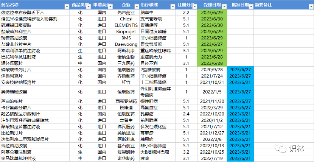The width and height of the screenshot is (314, 162).
Task: Click the company cell Chiesi
Action: pos(126,19)
